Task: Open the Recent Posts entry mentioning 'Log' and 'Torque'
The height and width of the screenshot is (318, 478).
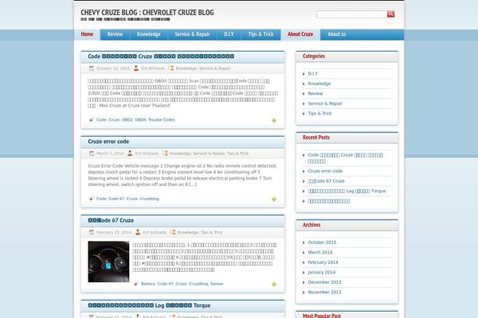Action: tap(347, 191)
